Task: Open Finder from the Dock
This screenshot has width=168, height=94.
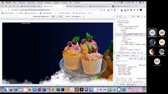Action: point(6,90)
